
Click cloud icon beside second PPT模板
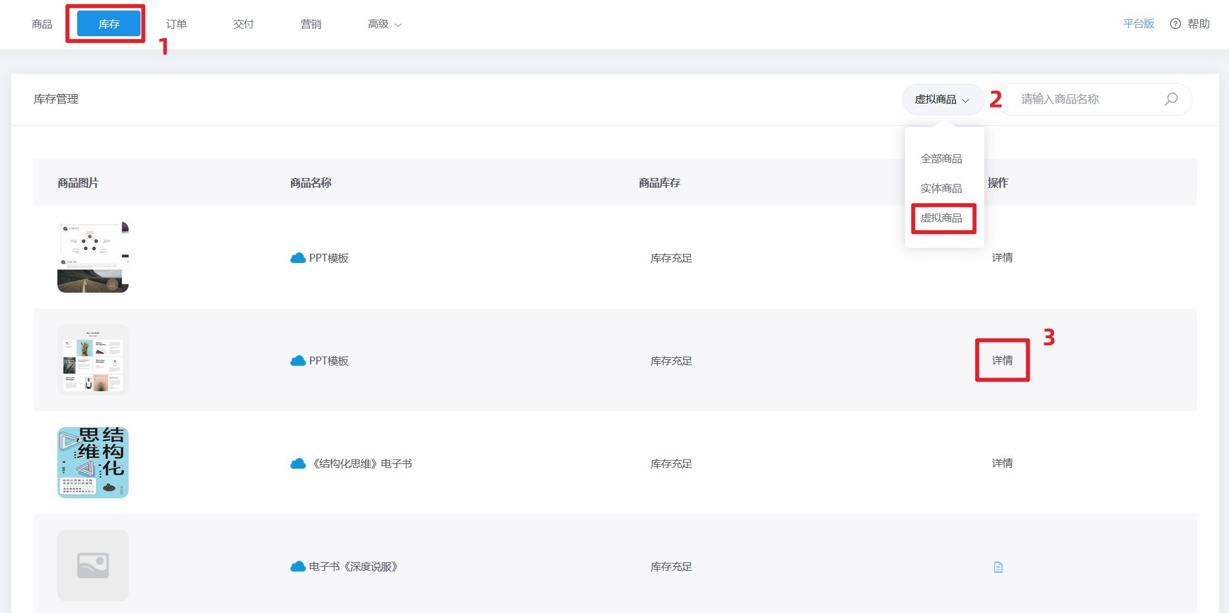pyautogui.click(x=298, y=361)
